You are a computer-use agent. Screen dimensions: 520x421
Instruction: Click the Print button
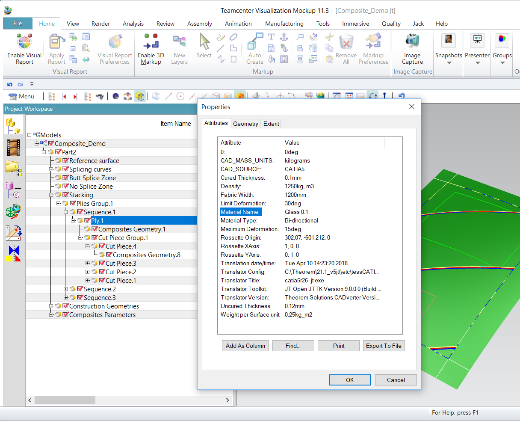[x=339, y=346]
